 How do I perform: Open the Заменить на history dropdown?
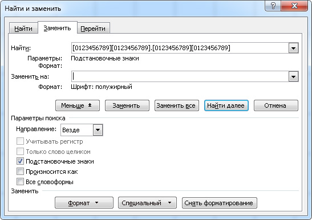pos(293,76)
